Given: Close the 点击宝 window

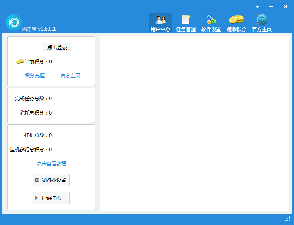Looking at the screenshot, I should coord(285,7).
